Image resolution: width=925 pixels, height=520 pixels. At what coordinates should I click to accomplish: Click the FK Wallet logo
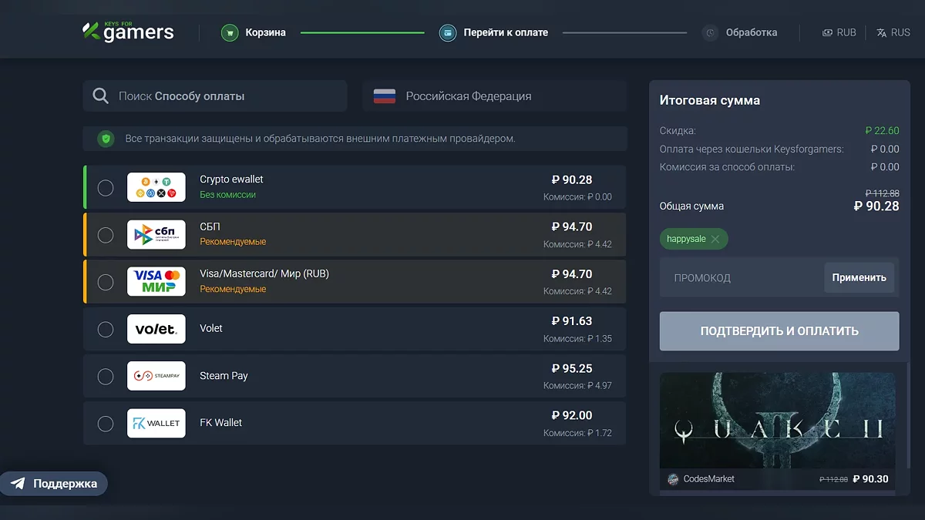point(156,423)
